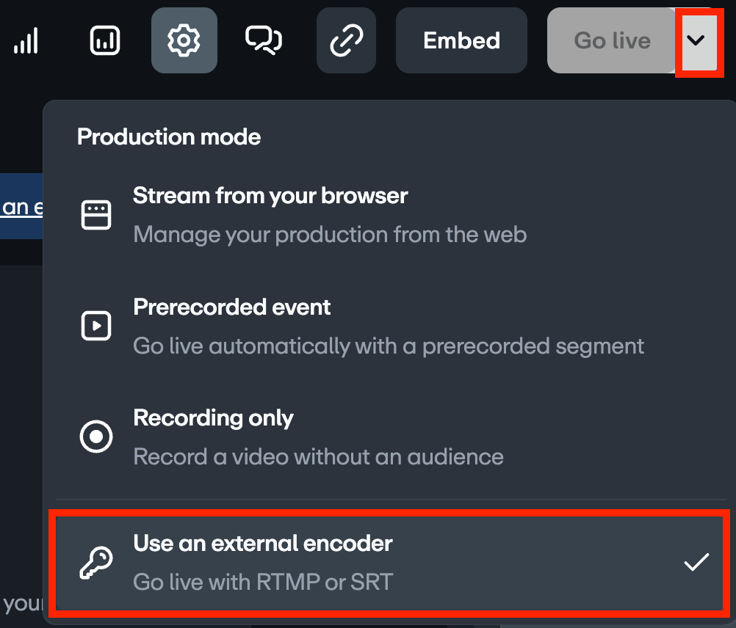This screenshot has height=628, width=736.
Task: Open the analytics bar chart icon
Action: click(26, 40)
